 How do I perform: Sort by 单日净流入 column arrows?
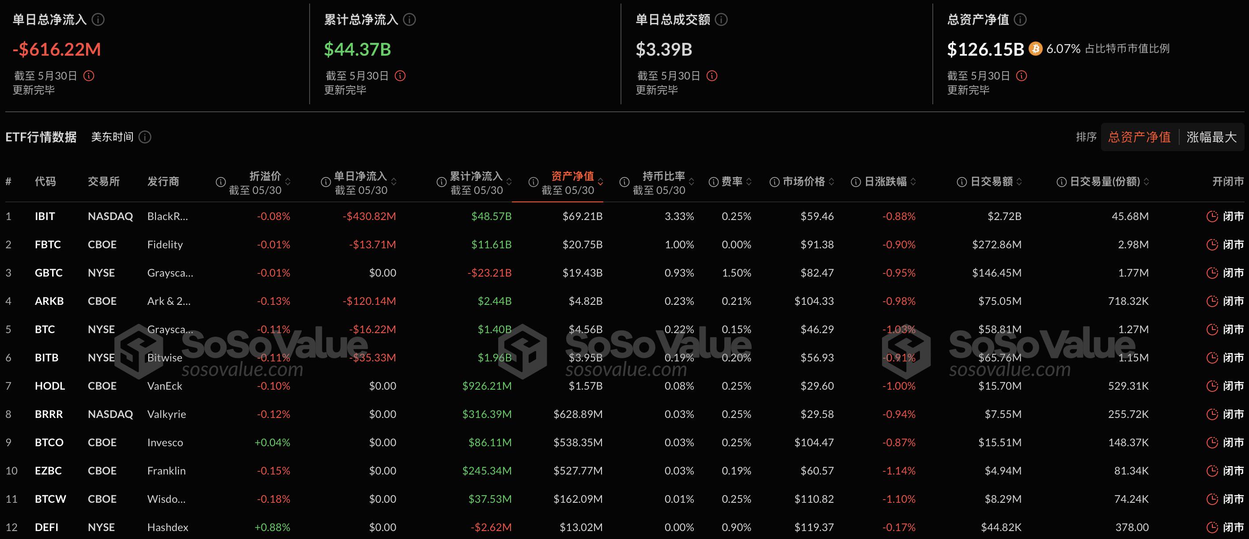(394, 182)
